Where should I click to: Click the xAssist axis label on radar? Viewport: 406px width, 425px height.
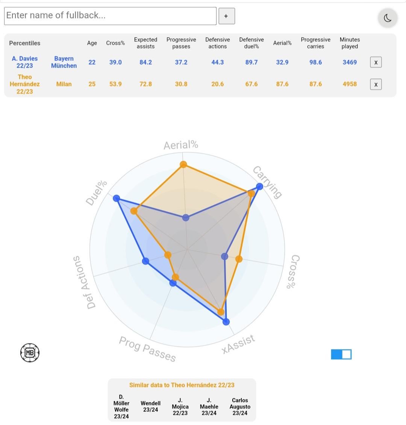238,344
